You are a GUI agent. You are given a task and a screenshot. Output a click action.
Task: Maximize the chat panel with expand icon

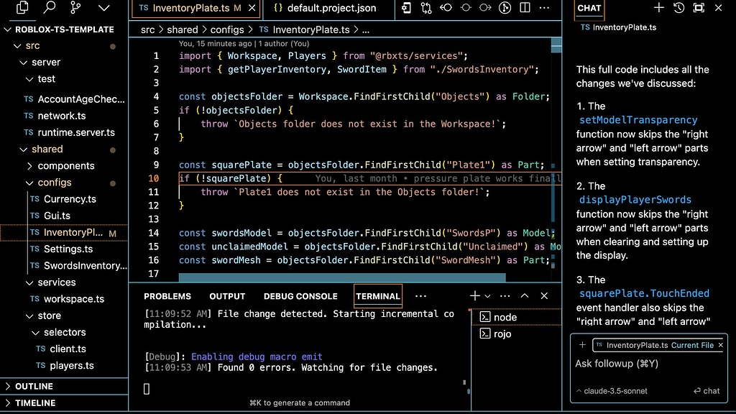point(698,6)
